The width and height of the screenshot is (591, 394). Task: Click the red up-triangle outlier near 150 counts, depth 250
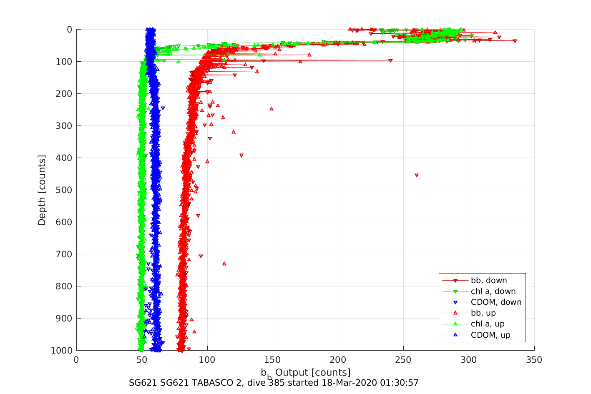272,108
